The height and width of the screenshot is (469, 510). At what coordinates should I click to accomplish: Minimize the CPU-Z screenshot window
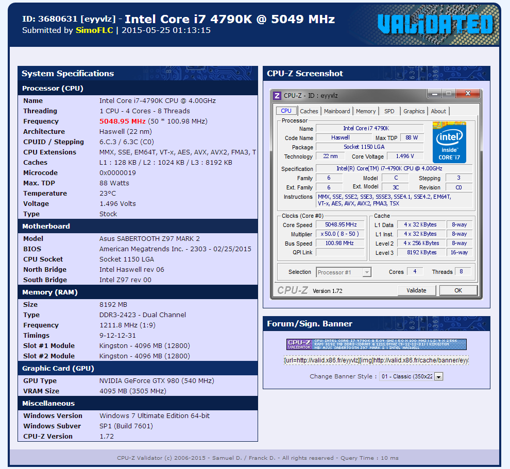(x=435, y=94)
